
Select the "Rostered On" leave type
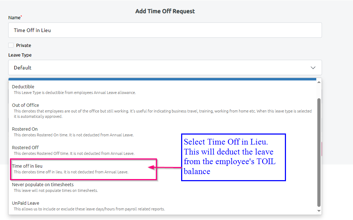tap(24, 129)
